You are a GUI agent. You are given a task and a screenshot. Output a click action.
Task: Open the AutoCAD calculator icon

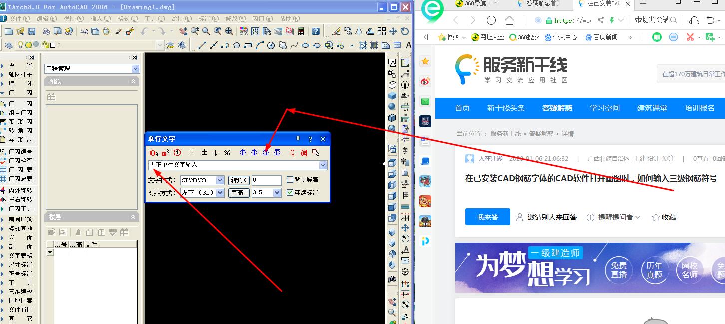pyautogui.click(x=301, y=31)
